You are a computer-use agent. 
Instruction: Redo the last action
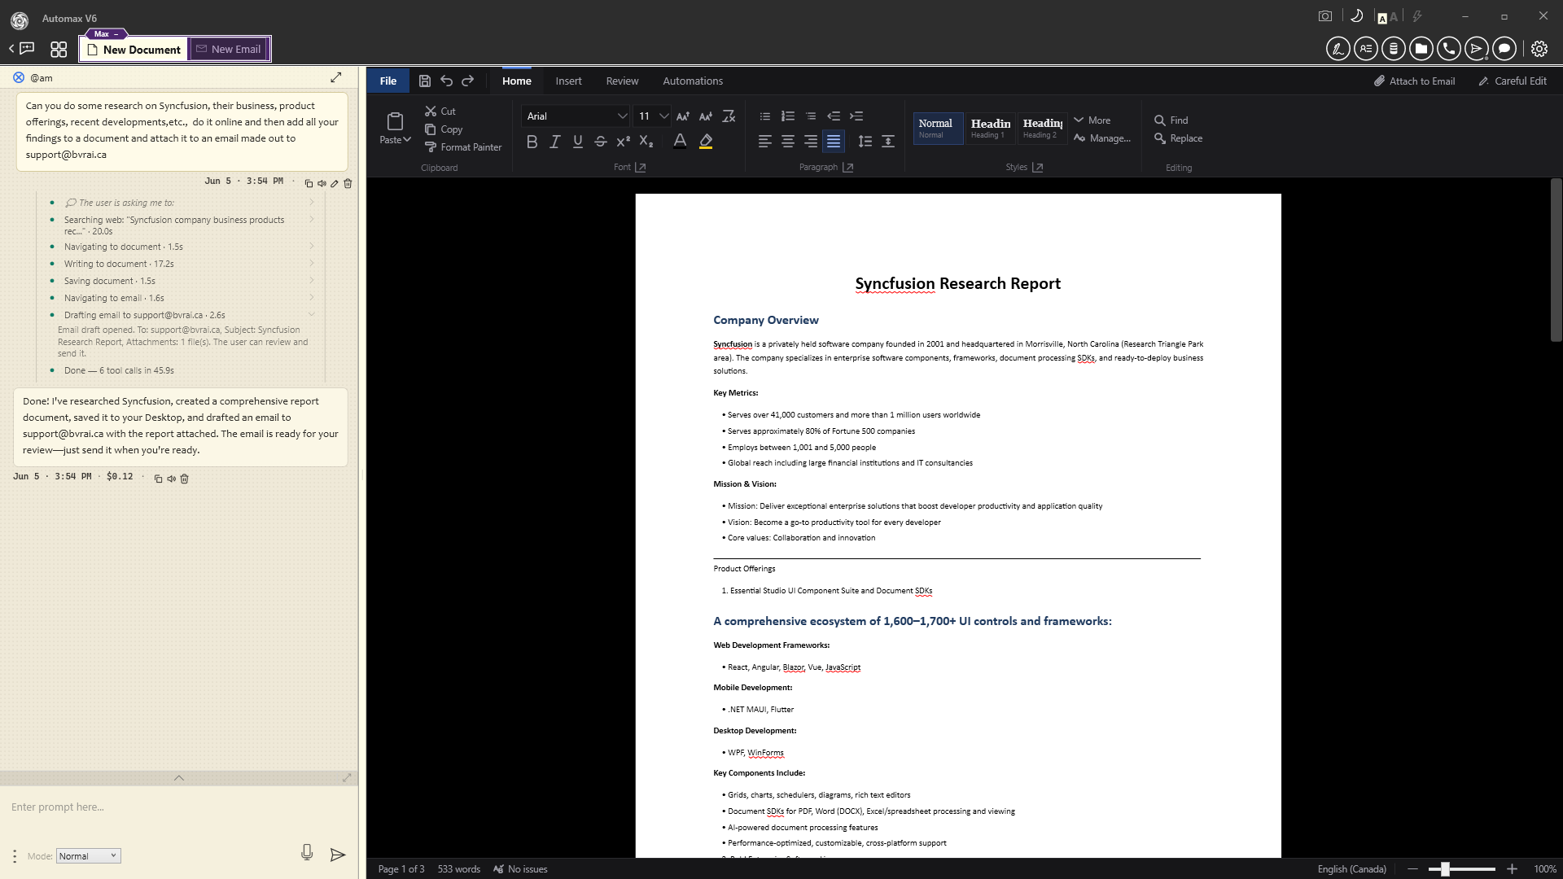(x=467, y=81)
